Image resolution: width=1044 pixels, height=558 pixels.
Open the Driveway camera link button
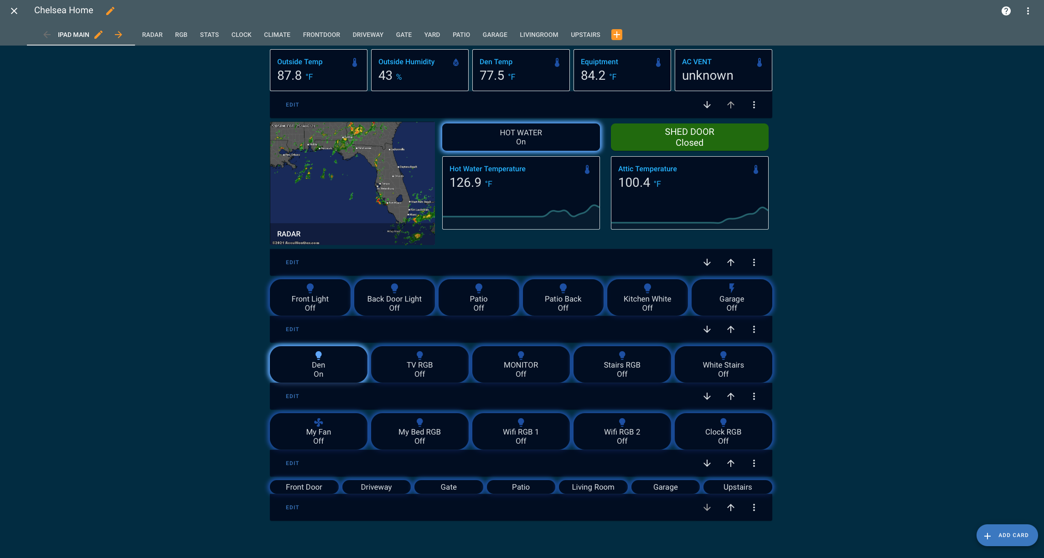coord(376,487)
